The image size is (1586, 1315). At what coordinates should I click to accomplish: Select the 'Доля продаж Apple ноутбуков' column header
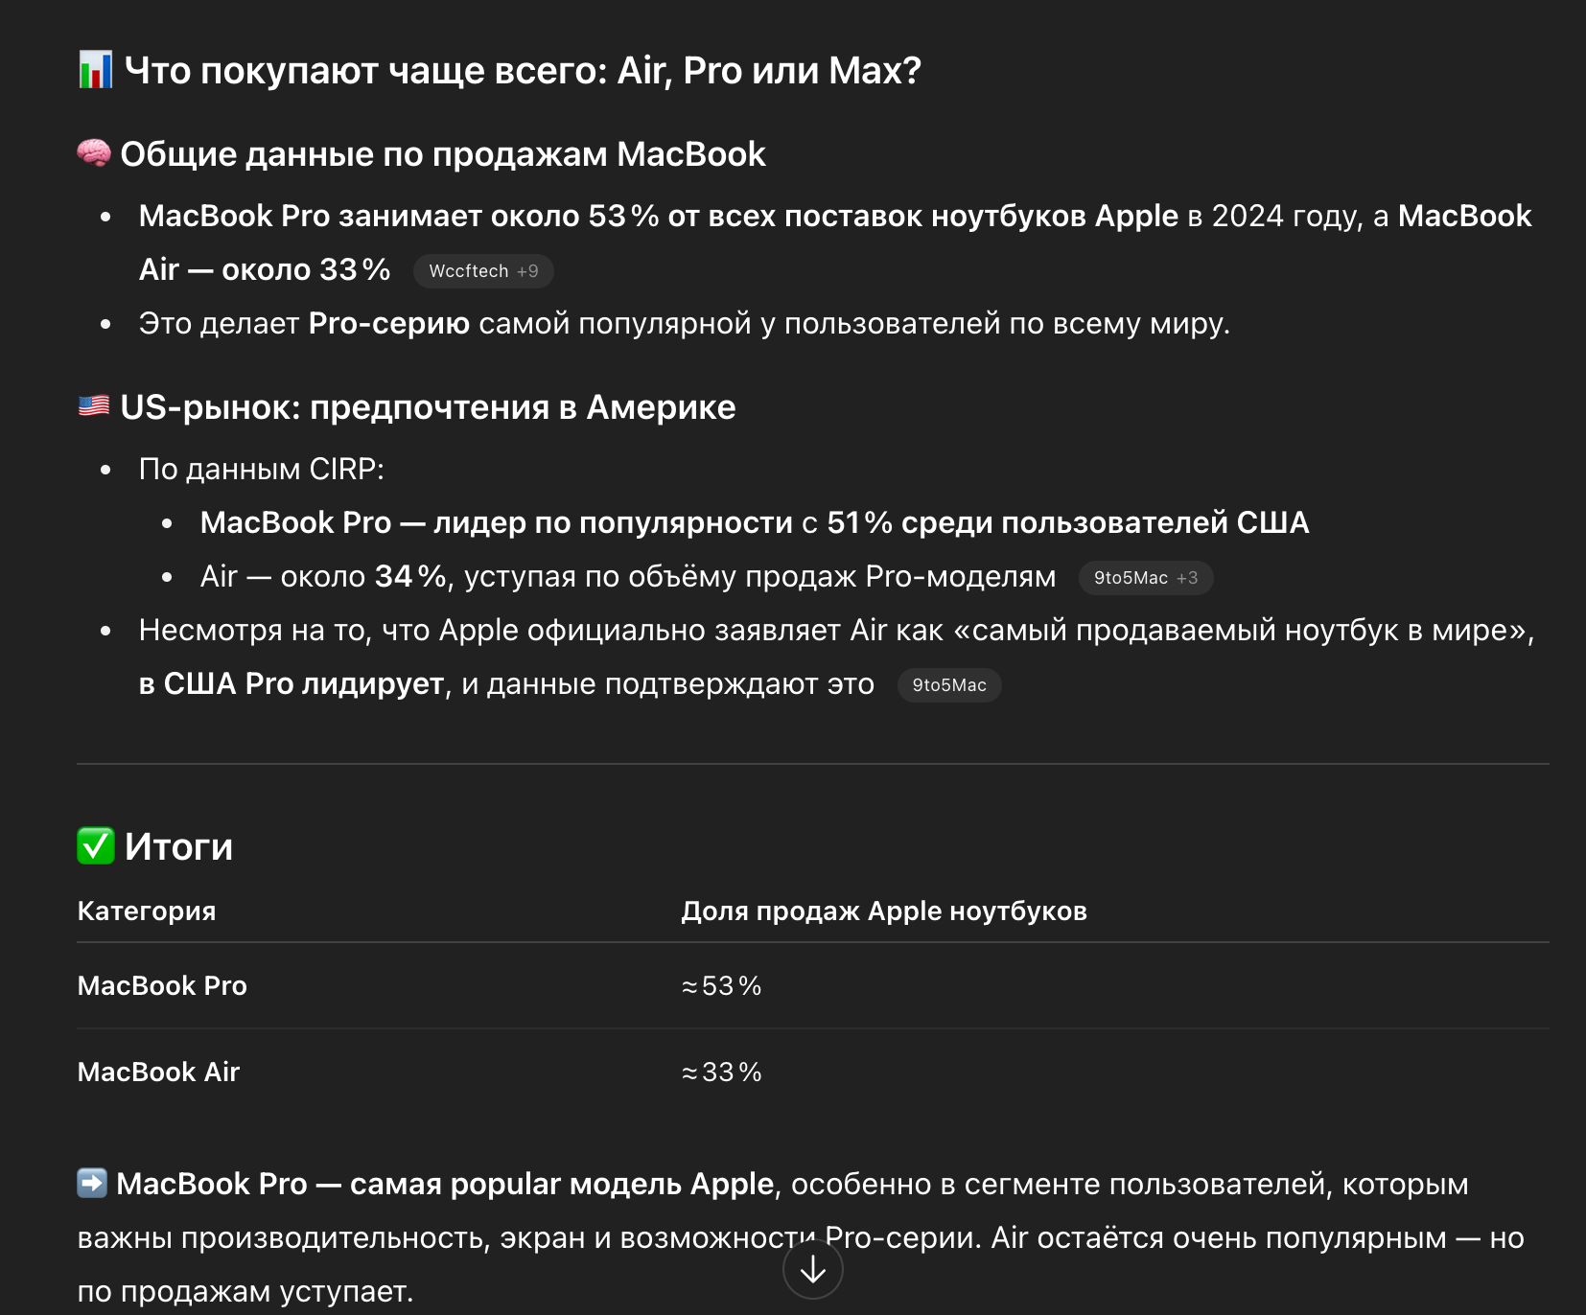click(x=884, y=911)
